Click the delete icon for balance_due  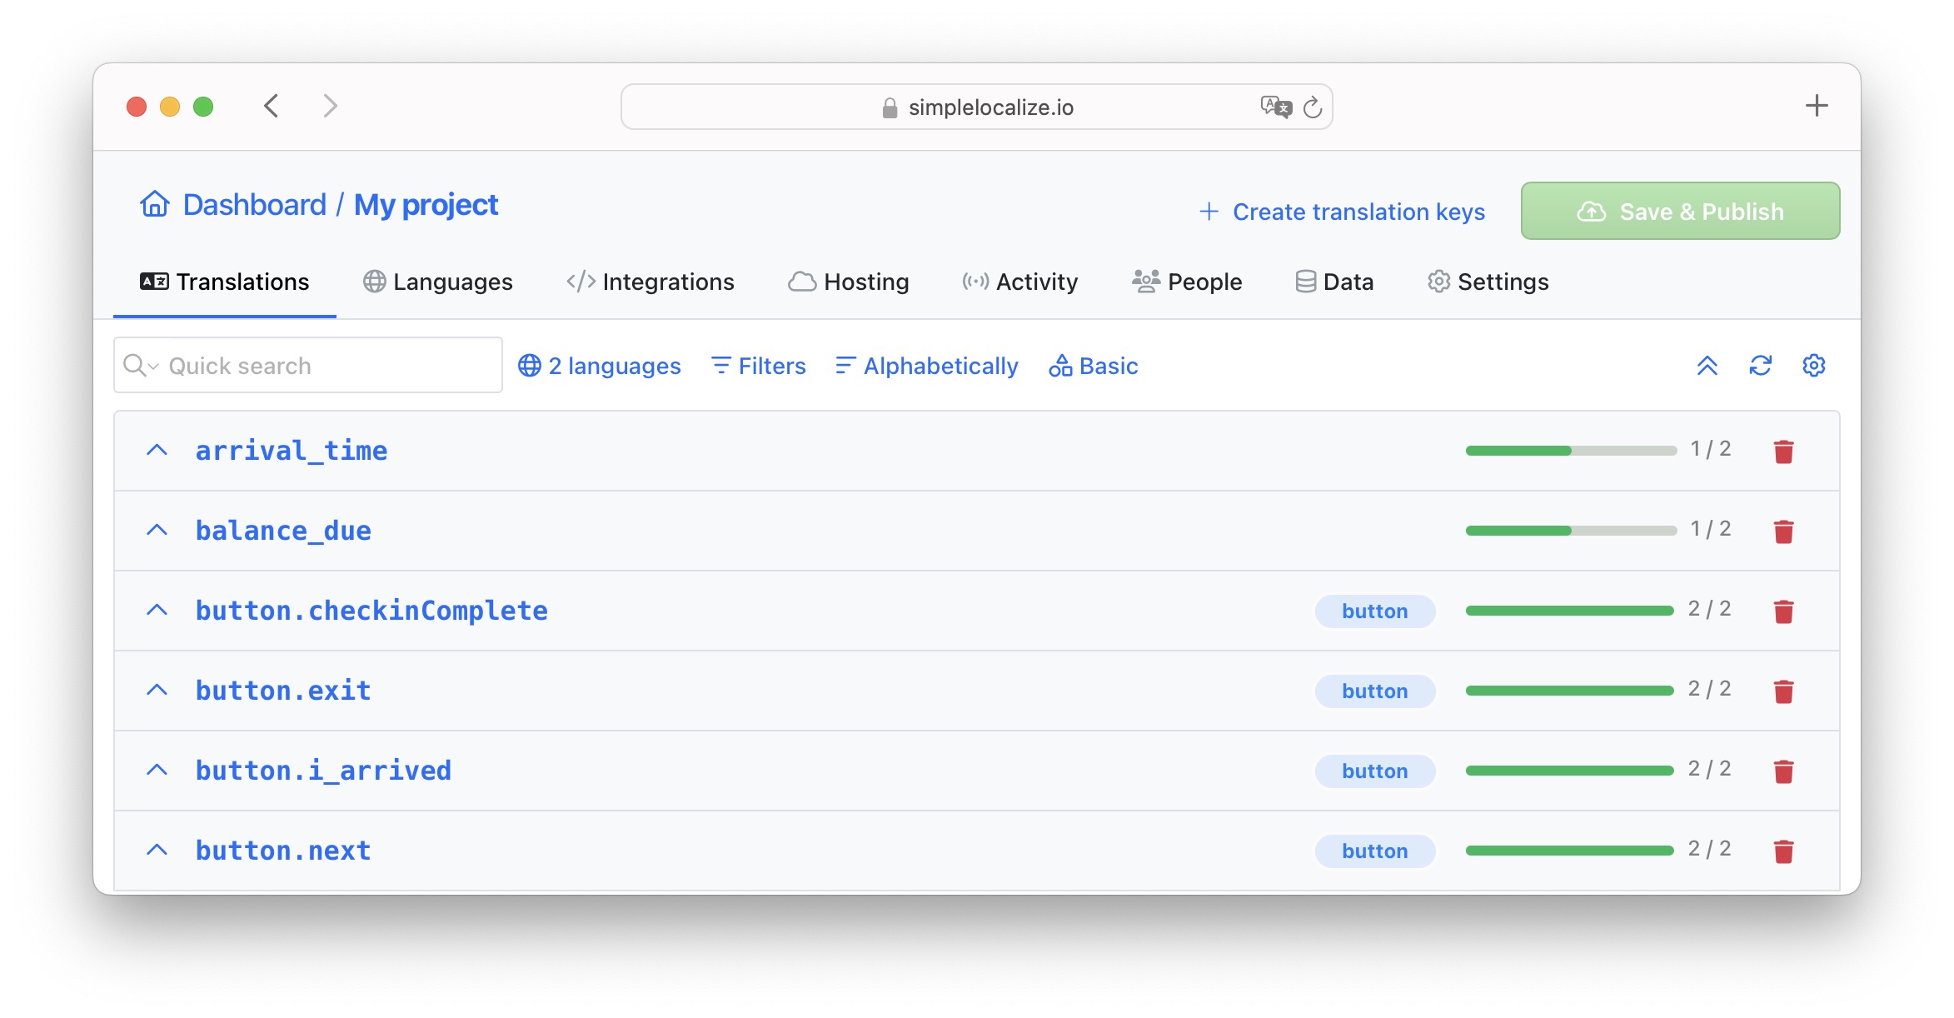pyautogui.click(x=1785, y=530)
